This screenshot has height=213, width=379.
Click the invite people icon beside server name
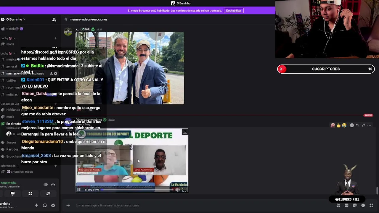pyautogui.click(x=54, y=20)
